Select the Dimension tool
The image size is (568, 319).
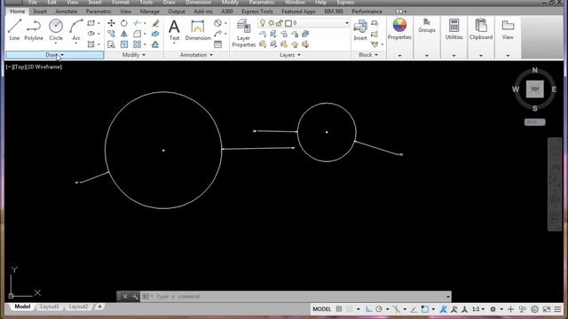[x=198, y=30]
